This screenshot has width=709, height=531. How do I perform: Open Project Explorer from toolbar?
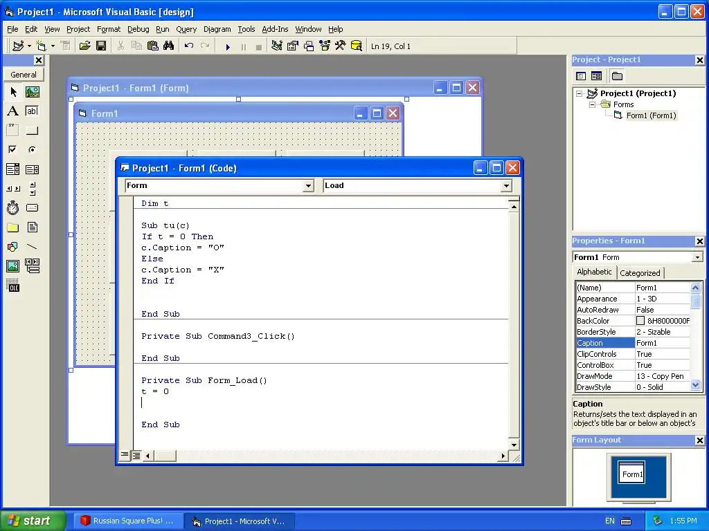tap(277, 46)
